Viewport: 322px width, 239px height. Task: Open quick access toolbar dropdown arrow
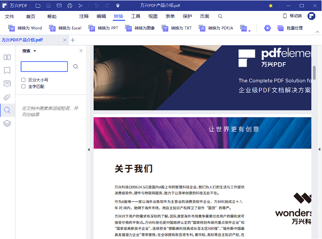tap(118, 6)
